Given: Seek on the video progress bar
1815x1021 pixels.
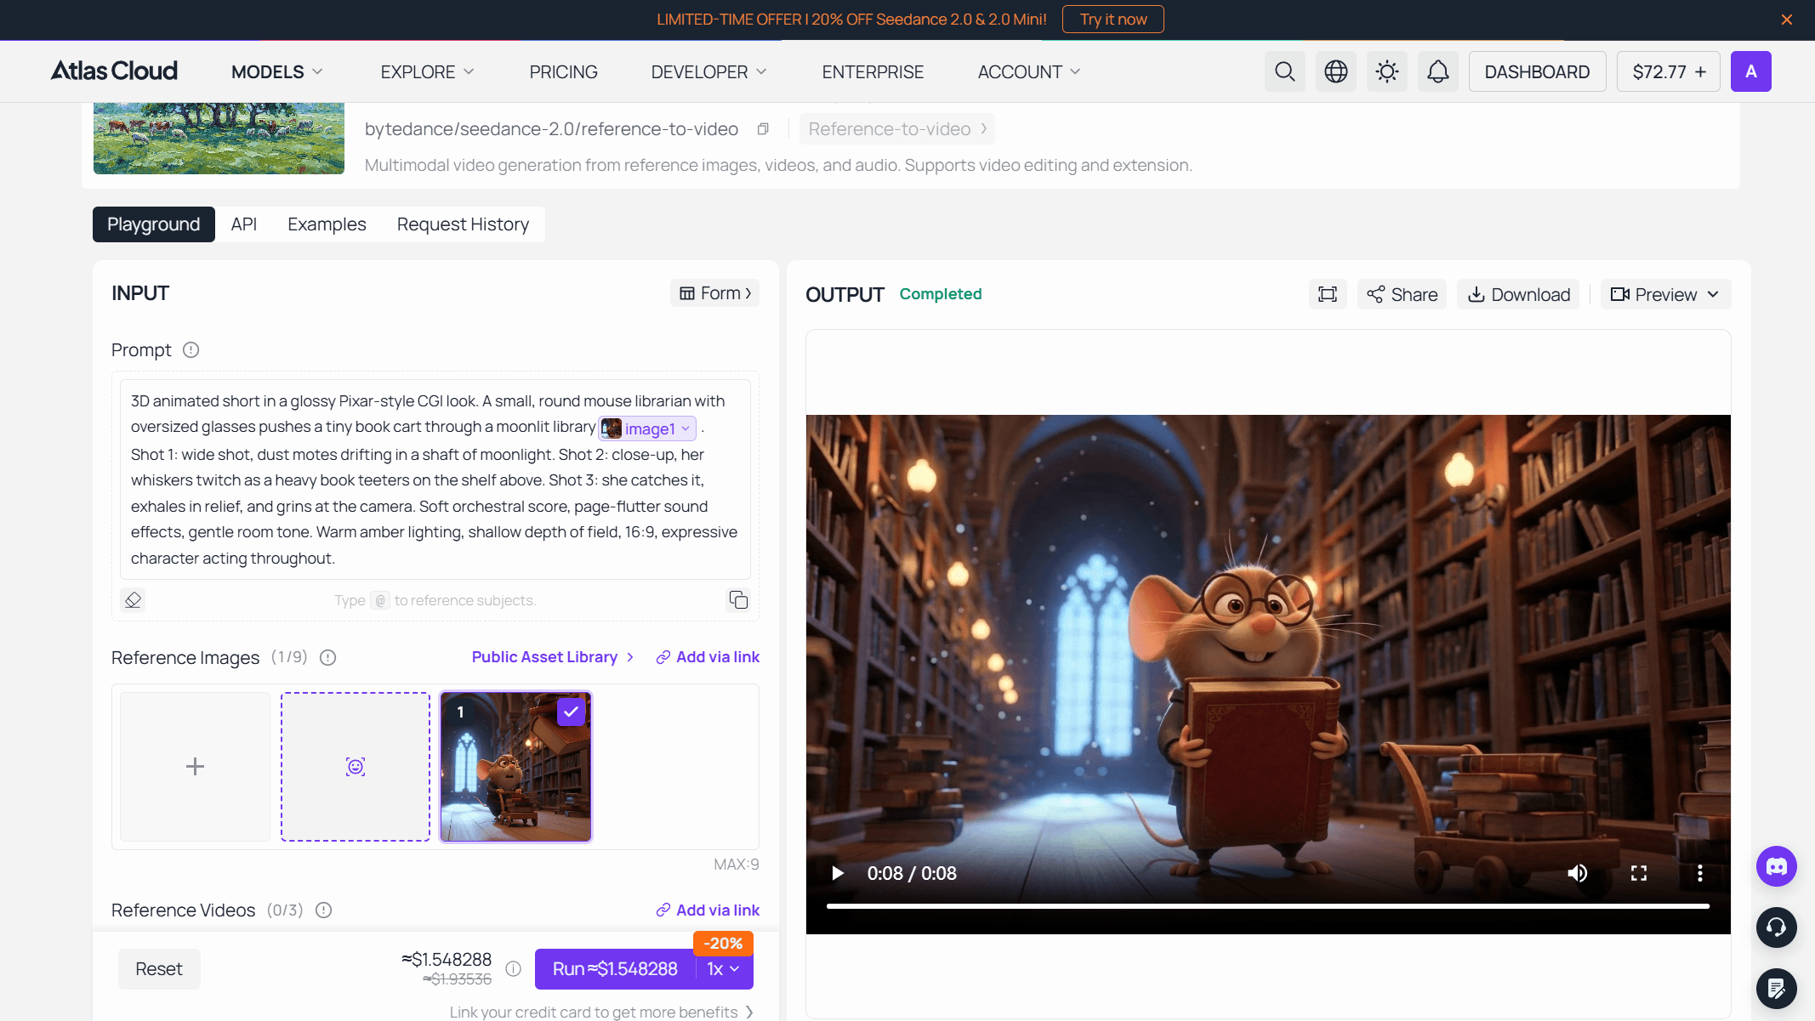Looking at the screenshot, I should coord(1267,906).
